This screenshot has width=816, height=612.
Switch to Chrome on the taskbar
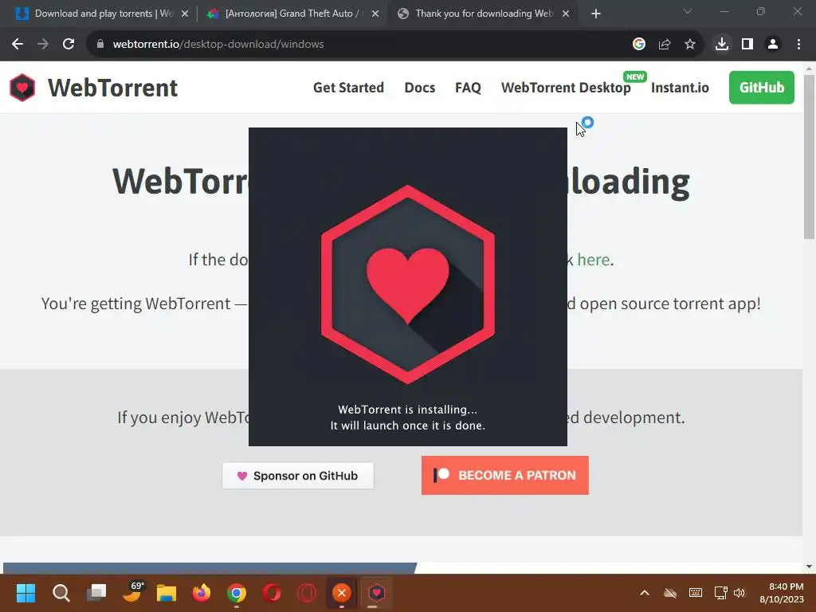237,593
